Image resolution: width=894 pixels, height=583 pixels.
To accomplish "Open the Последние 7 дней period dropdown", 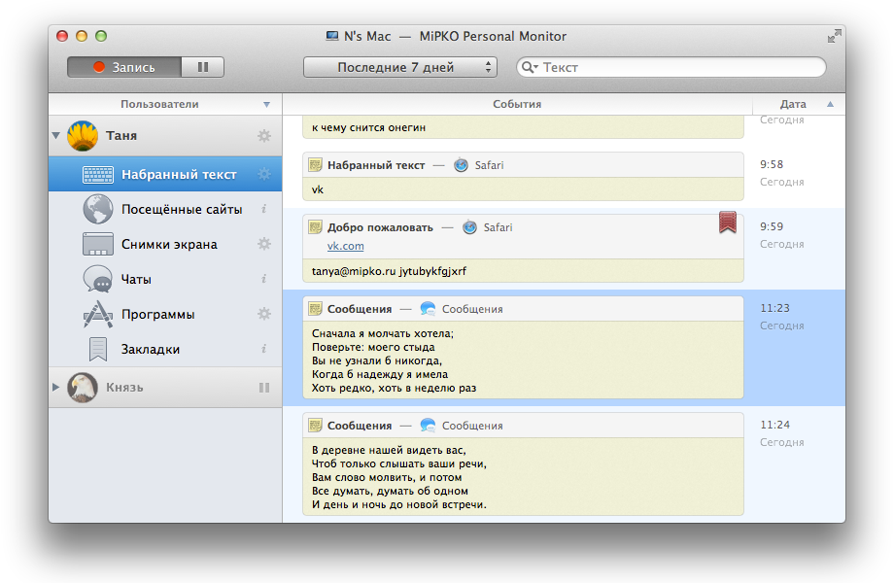I will click(x=399, y=67).
